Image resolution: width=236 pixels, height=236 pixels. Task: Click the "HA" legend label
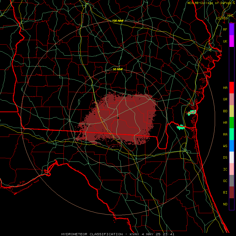(225, 88)
